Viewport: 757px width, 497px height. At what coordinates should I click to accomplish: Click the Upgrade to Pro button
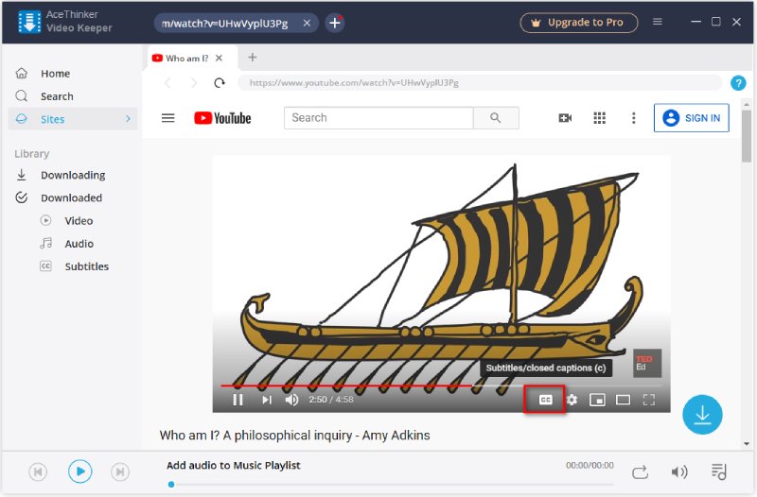point(579,23)
